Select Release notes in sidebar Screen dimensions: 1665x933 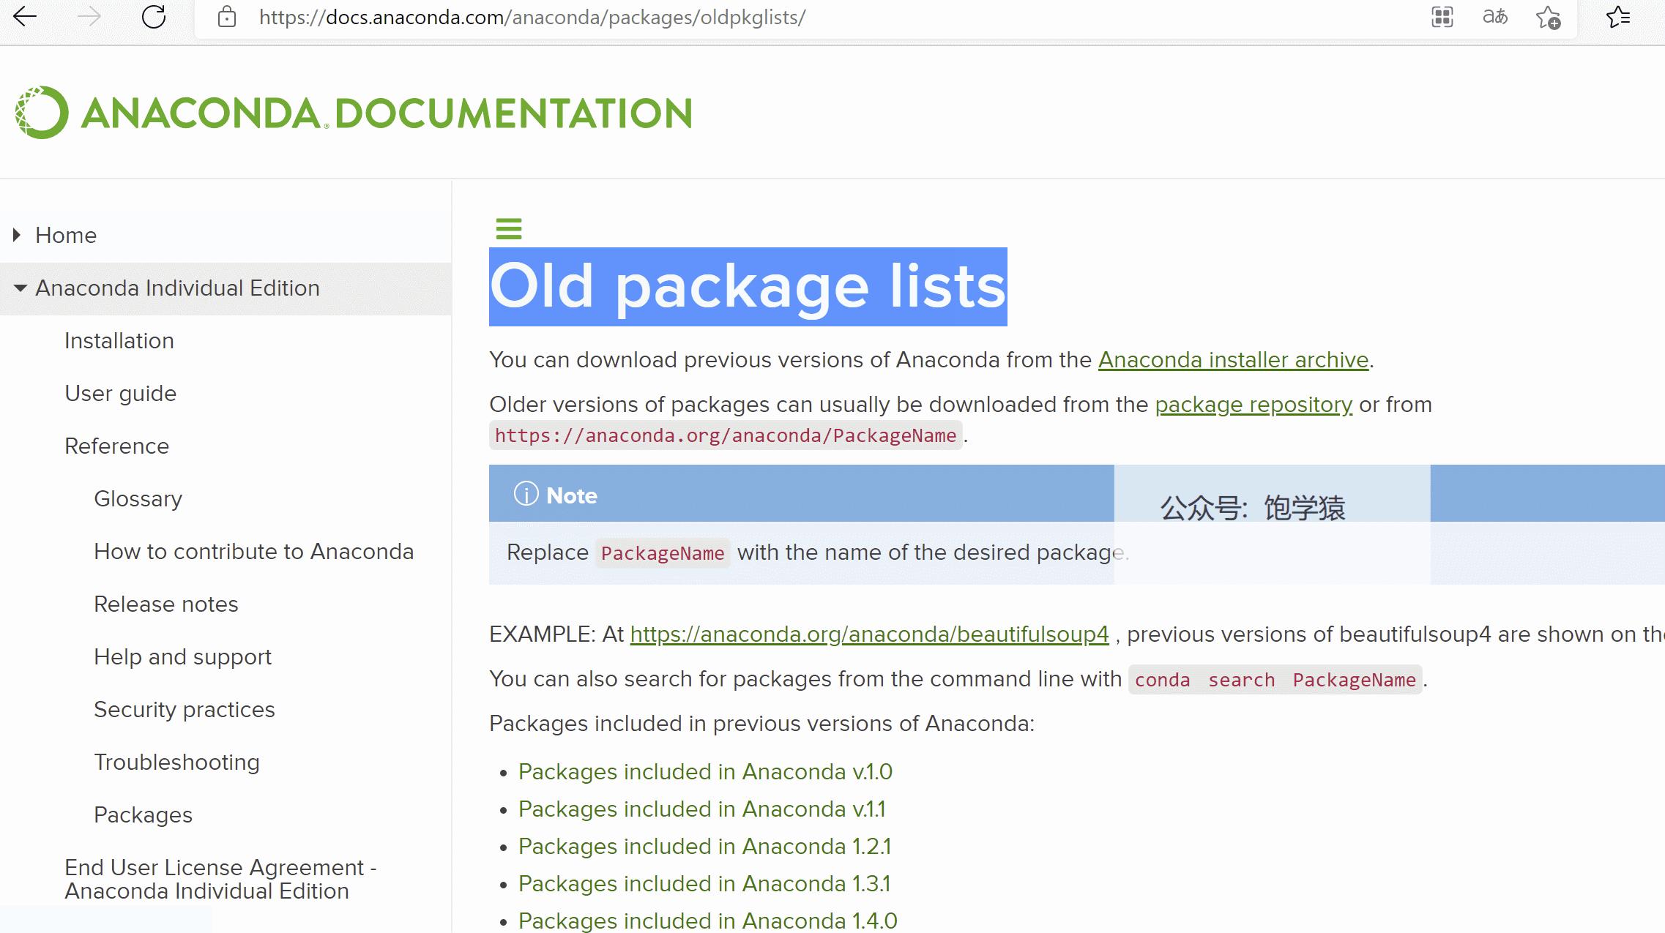(165, 604)
